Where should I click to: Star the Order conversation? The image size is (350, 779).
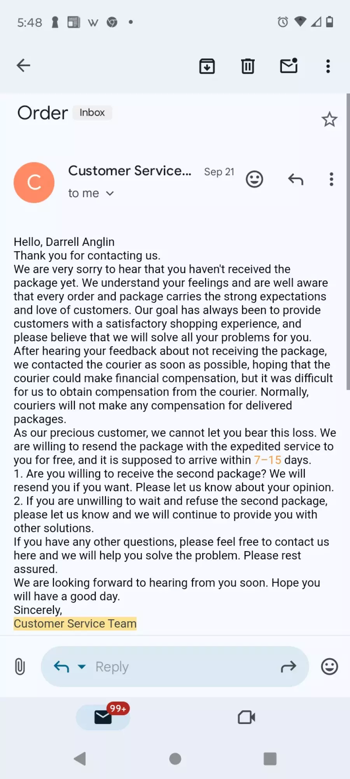(329, 119)
